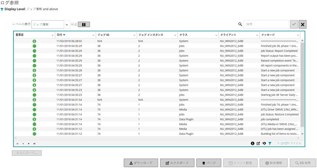Viewport: 317px width, 168px height.
Task: Focus the 検索 search input field
Action: [266, 24]
